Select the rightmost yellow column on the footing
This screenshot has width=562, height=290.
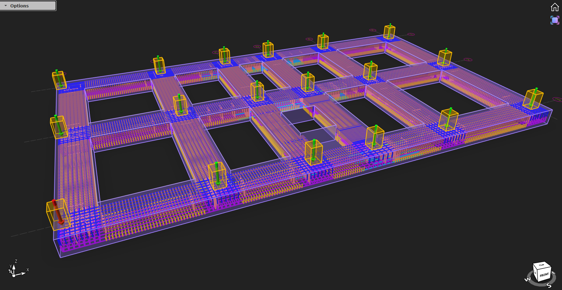coord(533,99)
